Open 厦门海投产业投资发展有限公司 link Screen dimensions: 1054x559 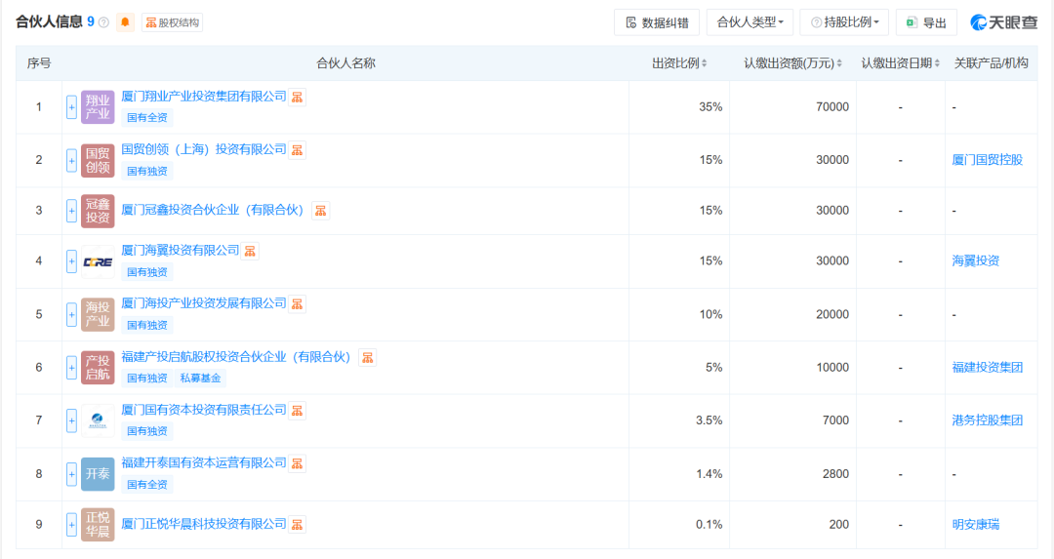point(204,303)
